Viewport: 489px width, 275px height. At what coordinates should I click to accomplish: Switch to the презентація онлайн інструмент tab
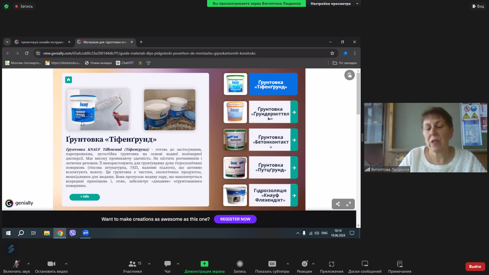coord(43,42)
